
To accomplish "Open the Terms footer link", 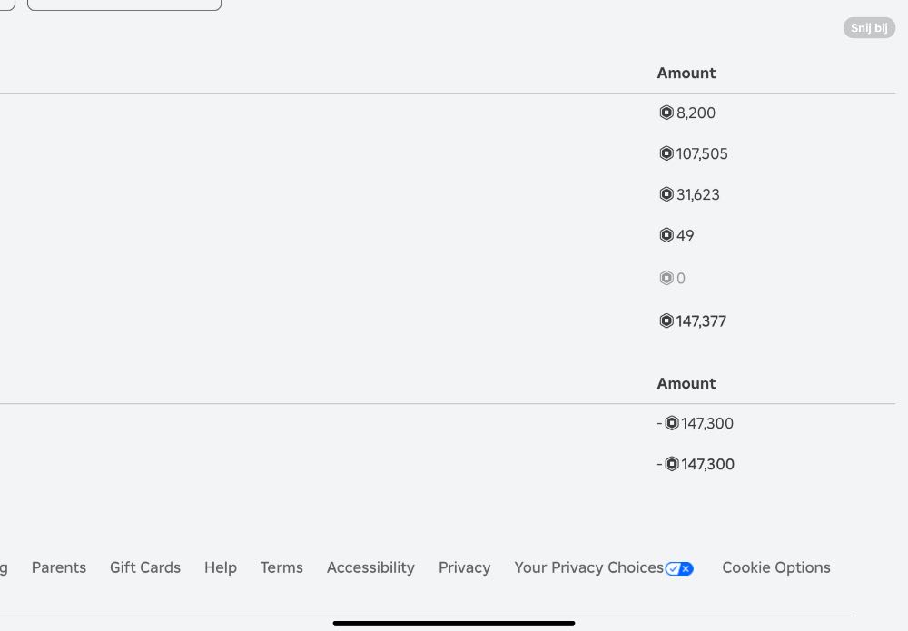I will coord(281,567).
